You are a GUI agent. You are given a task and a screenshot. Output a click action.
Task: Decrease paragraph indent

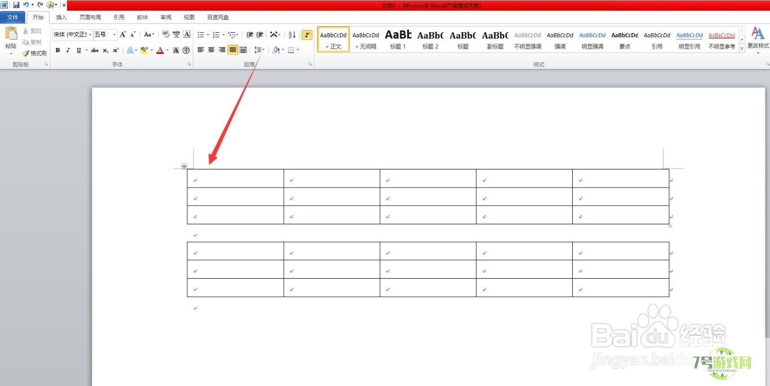click(x=249, y=35)
